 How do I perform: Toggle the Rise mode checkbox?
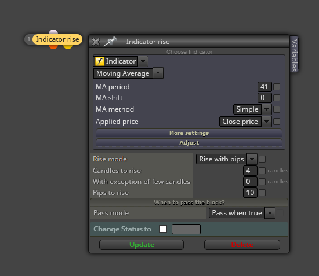pyautogui.click(x=262, y=159)
